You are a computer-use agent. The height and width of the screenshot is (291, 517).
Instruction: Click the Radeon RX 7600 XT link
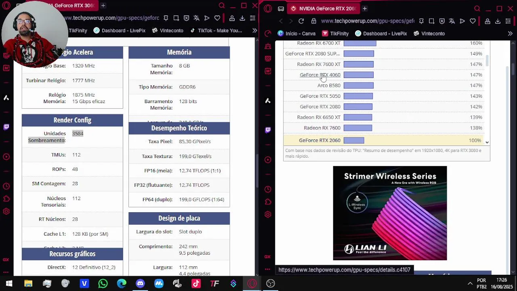coord(319,64)
